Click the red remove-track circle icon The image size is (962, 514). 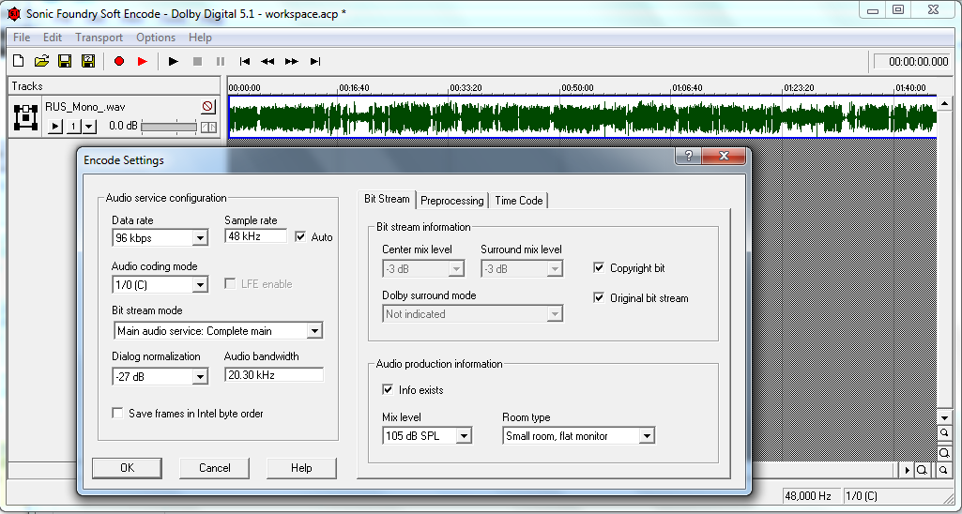pos(208,107)
